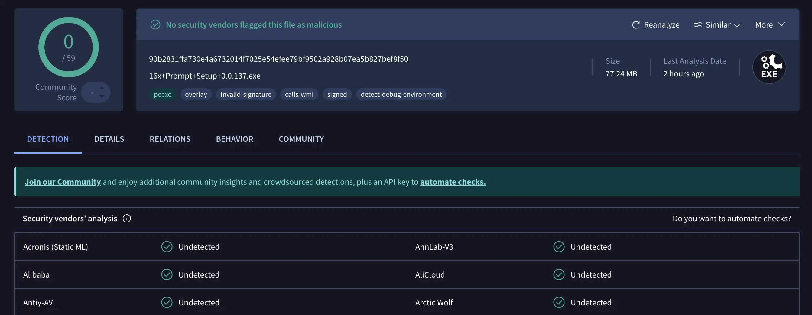The width and height of the screenshot is (812, 315).
Task: Click the 2 hours ago analysis date
Action: (x=684, y=74)
